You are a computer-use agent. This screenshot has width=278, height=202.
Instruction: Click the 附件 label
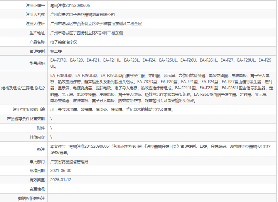click(41, 128)
